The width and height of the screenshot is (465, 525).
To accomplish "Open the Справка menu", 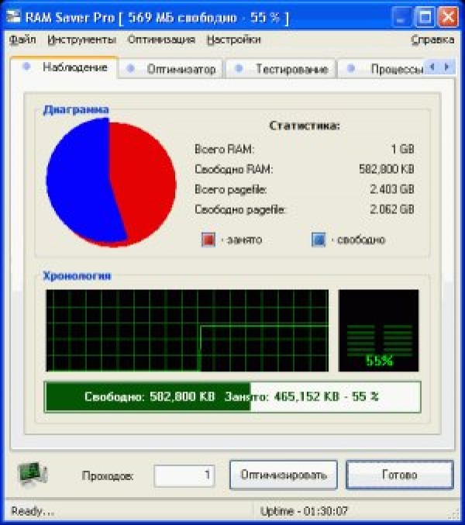I will pos(432,40).
